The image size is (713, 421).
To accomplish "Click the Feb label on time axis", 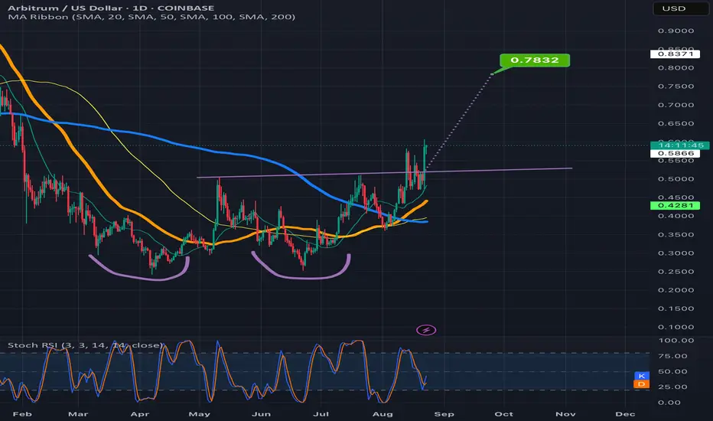I will [x=22, y=414].
